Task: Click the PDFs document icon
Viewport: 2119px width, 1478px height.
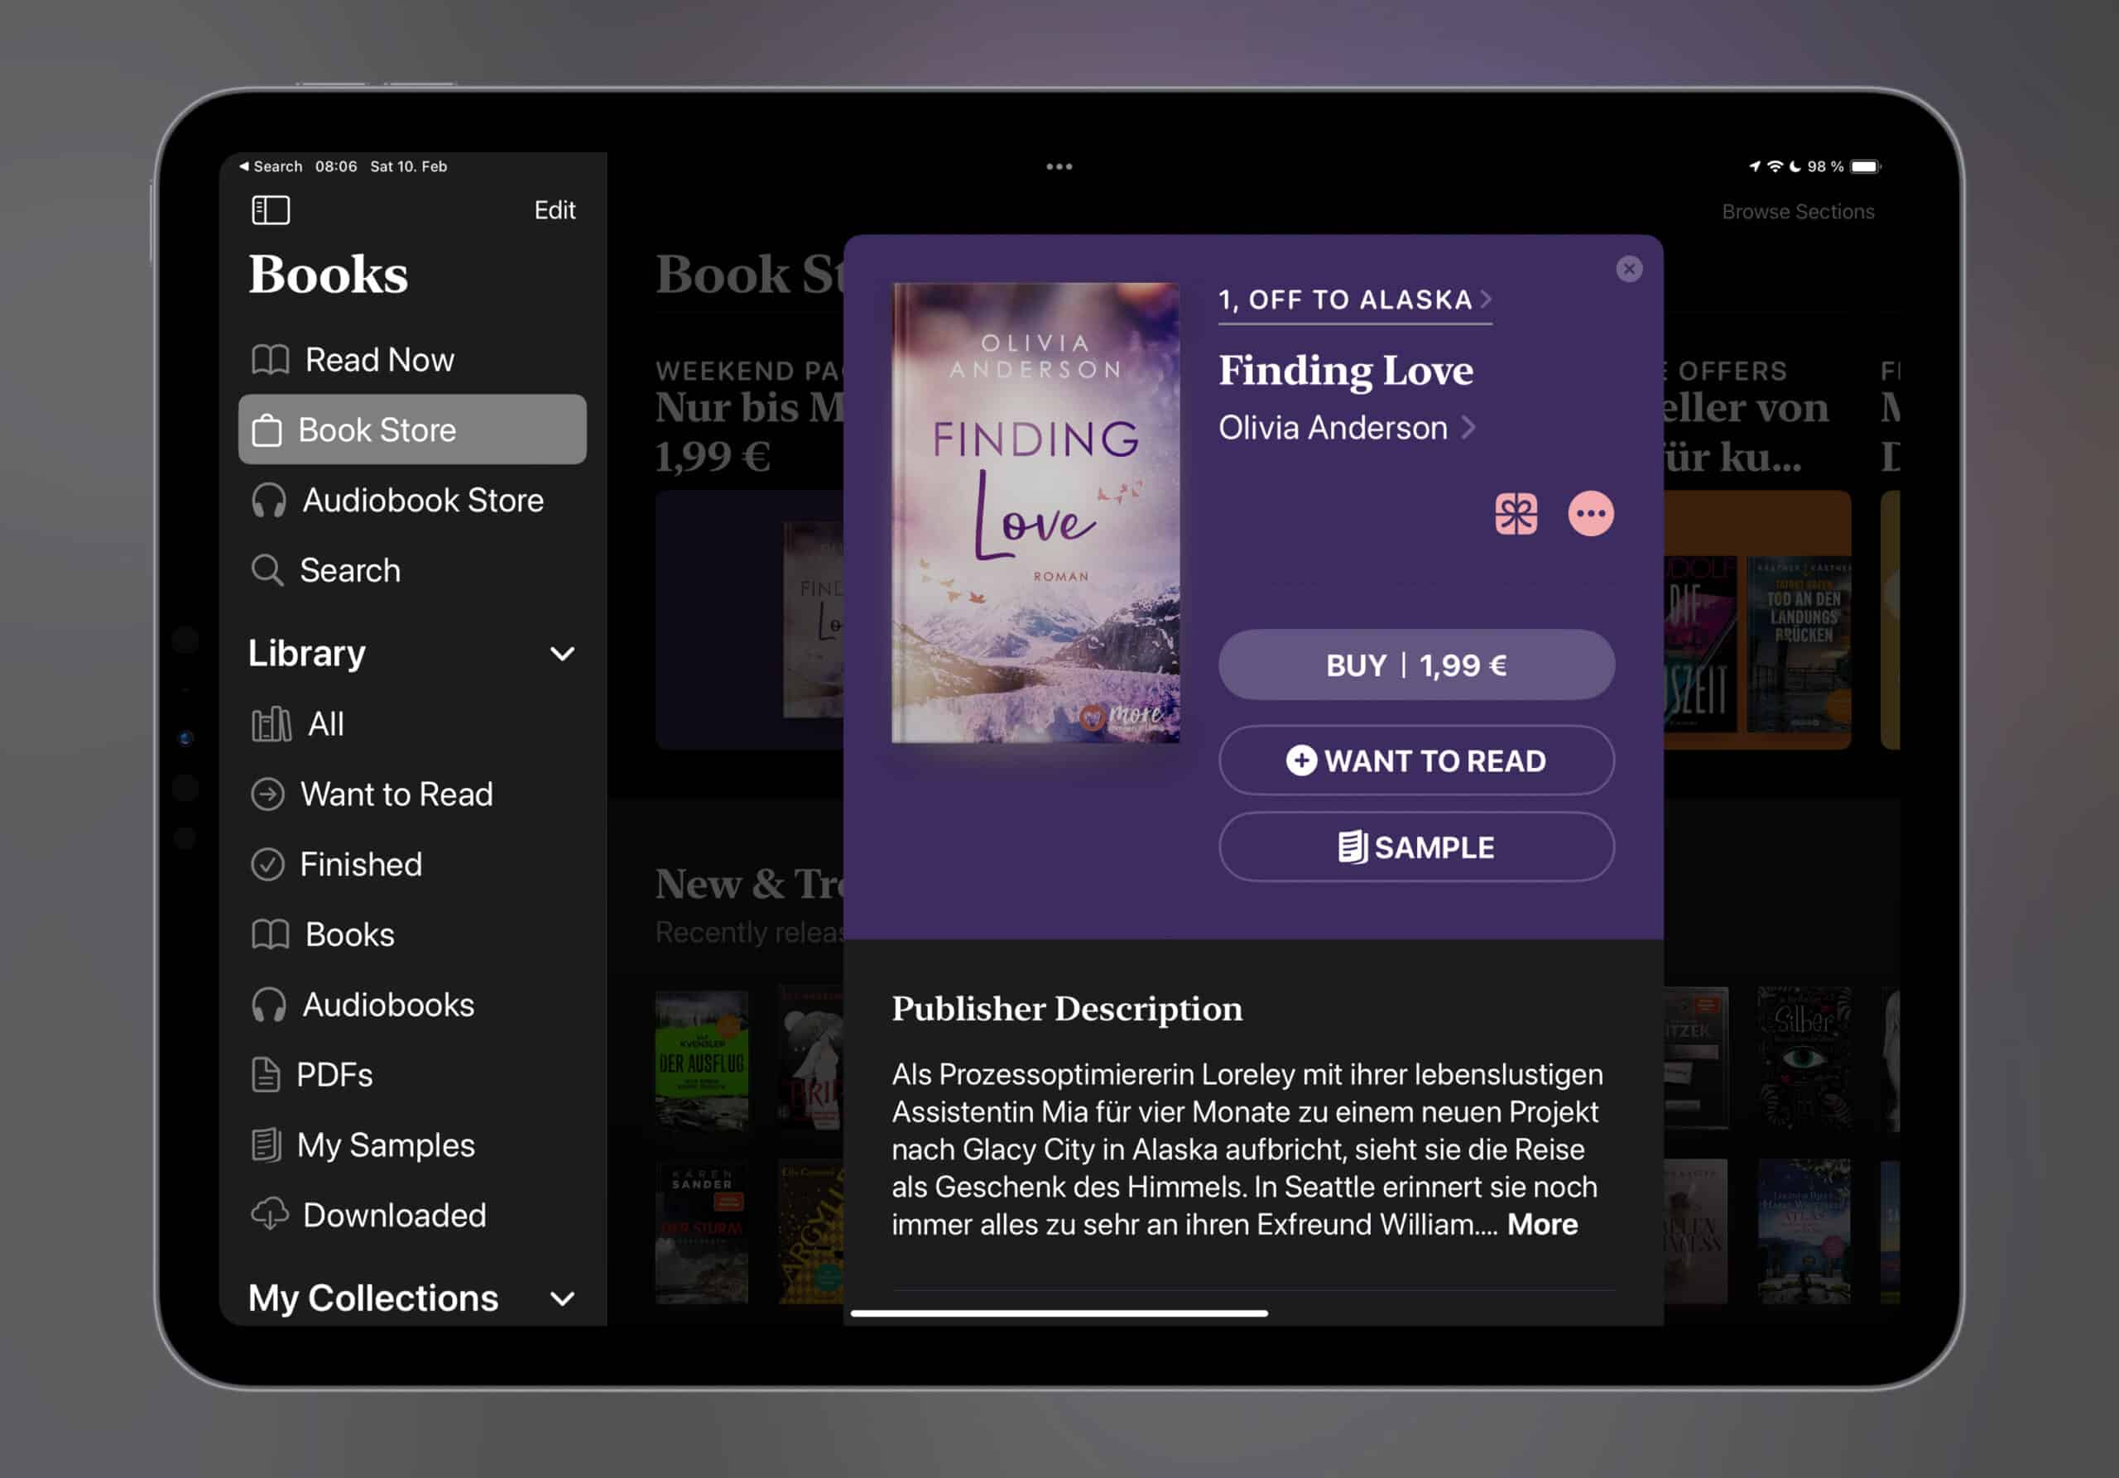Action: point(266,1075)
